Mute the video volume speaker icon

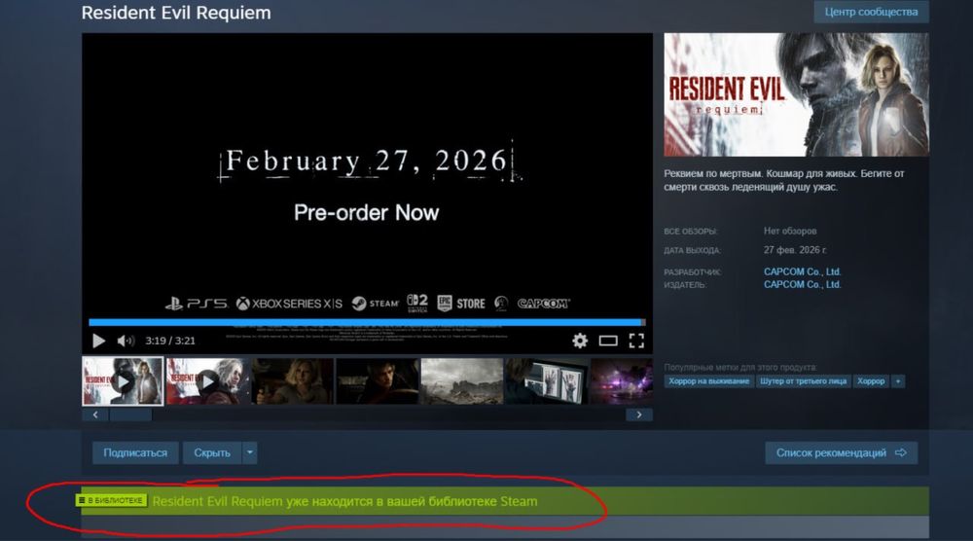(x=126, y=341)
